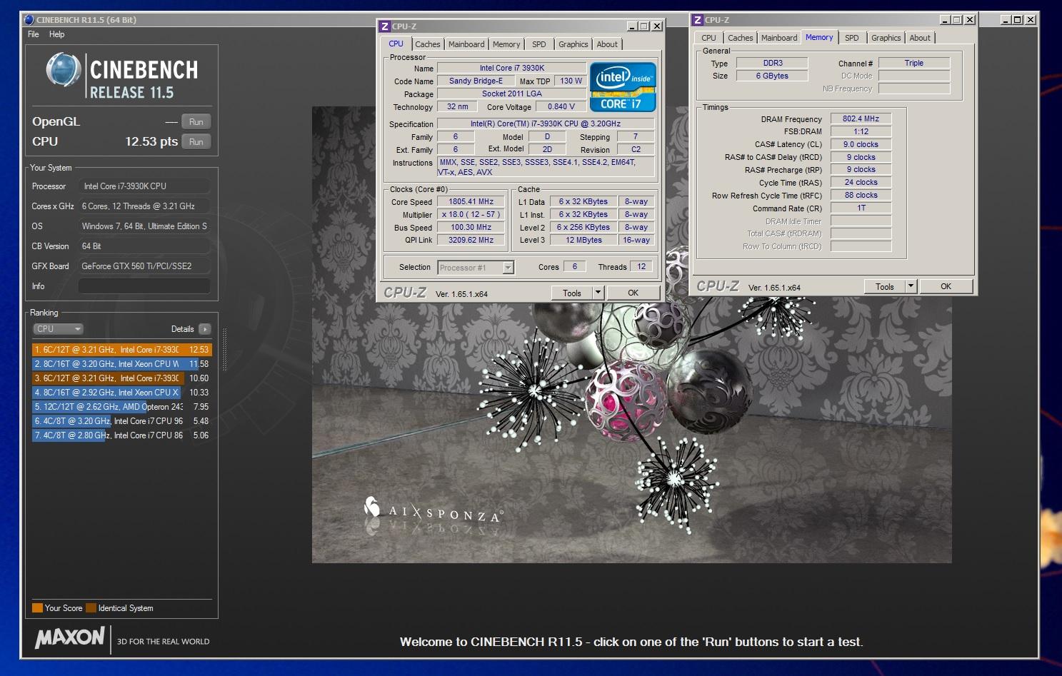Screen dimensions: 1062x676
Task: Select ranking entry with score 11.58
Action: tap(121, 364)
